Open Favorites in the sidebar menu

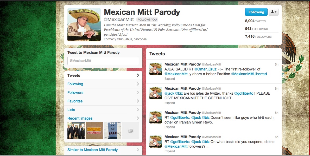coord(103,101)
